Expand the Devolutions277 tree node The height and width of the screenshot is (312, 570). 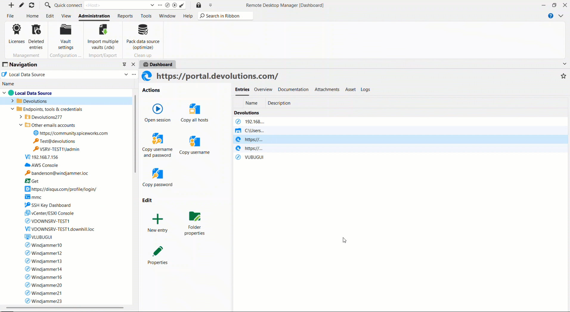[x=20, y=117]
